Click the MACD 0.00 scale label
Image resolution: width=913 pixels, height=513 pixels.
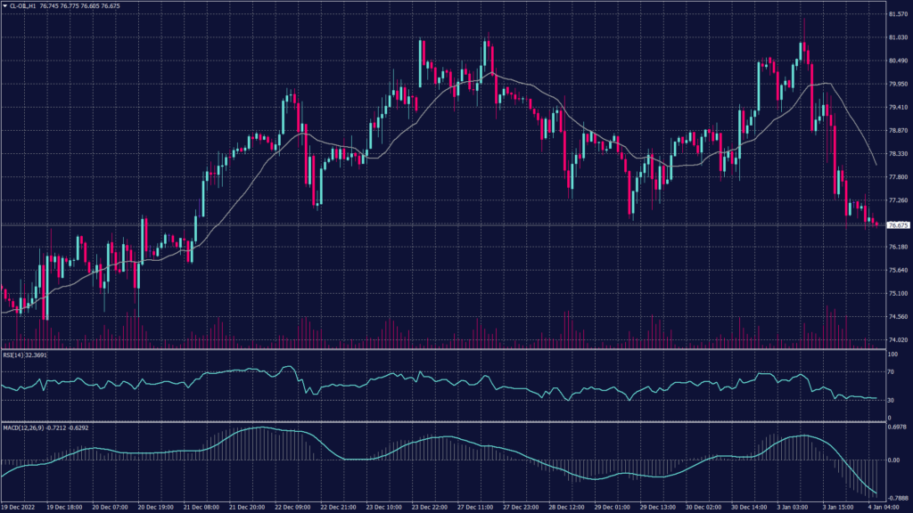pyautogui.click(x=894, y=460)
